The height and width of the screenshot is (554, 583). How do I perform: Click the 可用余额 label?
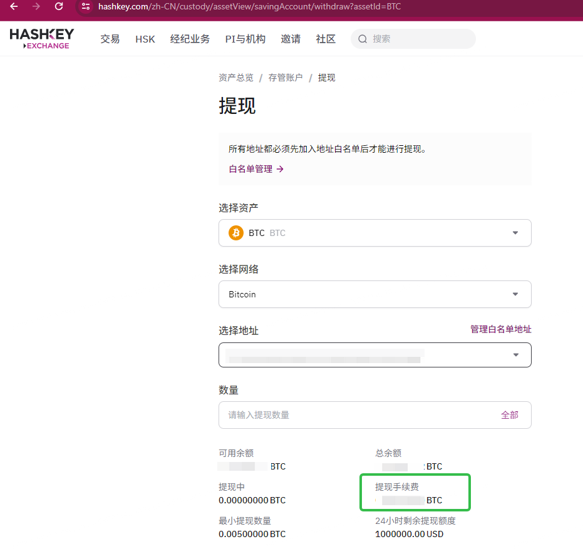[236, 453]
